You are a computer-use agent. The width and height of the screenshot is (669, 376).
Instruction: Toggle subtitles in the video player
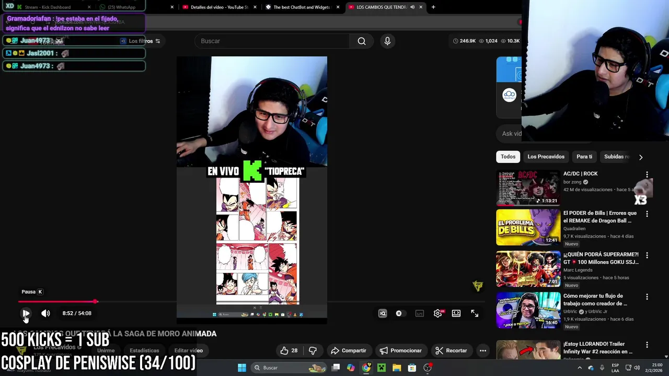coord(419,313)
